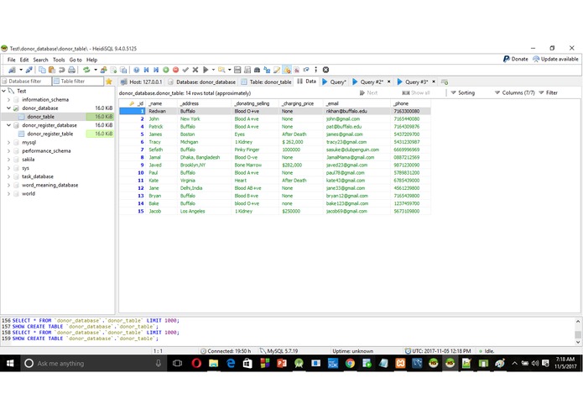The image size is (583, 415).
Task: Jump to first row icon
Action: (147, 70)
